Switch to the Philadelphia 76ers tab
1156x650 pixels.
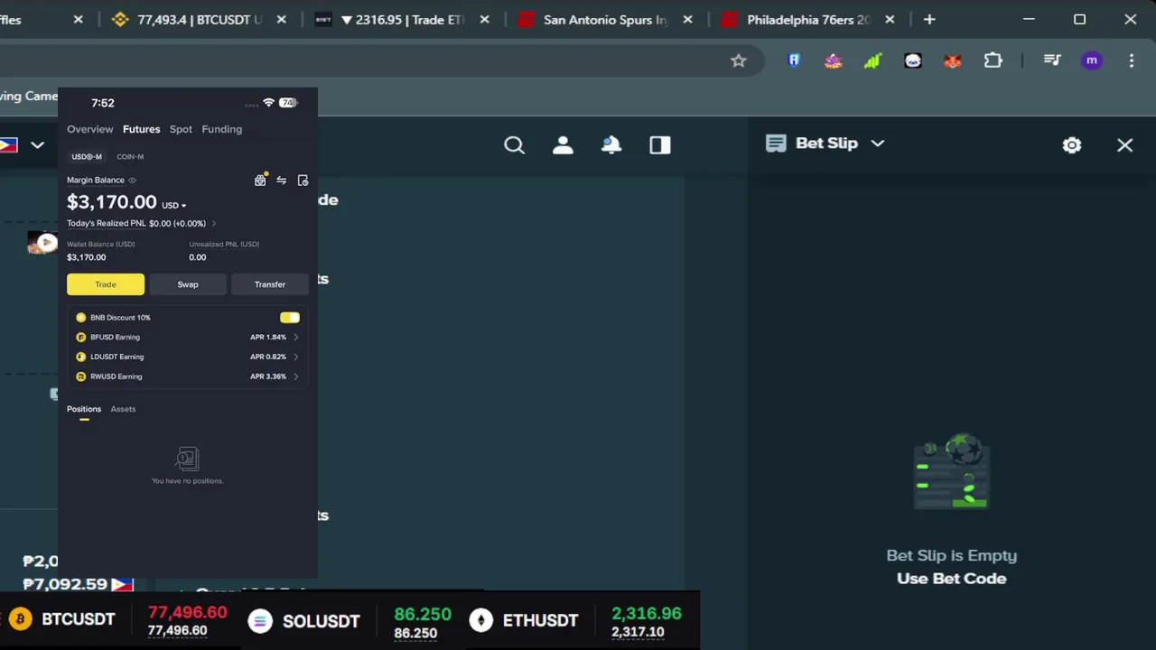[x=808, y=20]
